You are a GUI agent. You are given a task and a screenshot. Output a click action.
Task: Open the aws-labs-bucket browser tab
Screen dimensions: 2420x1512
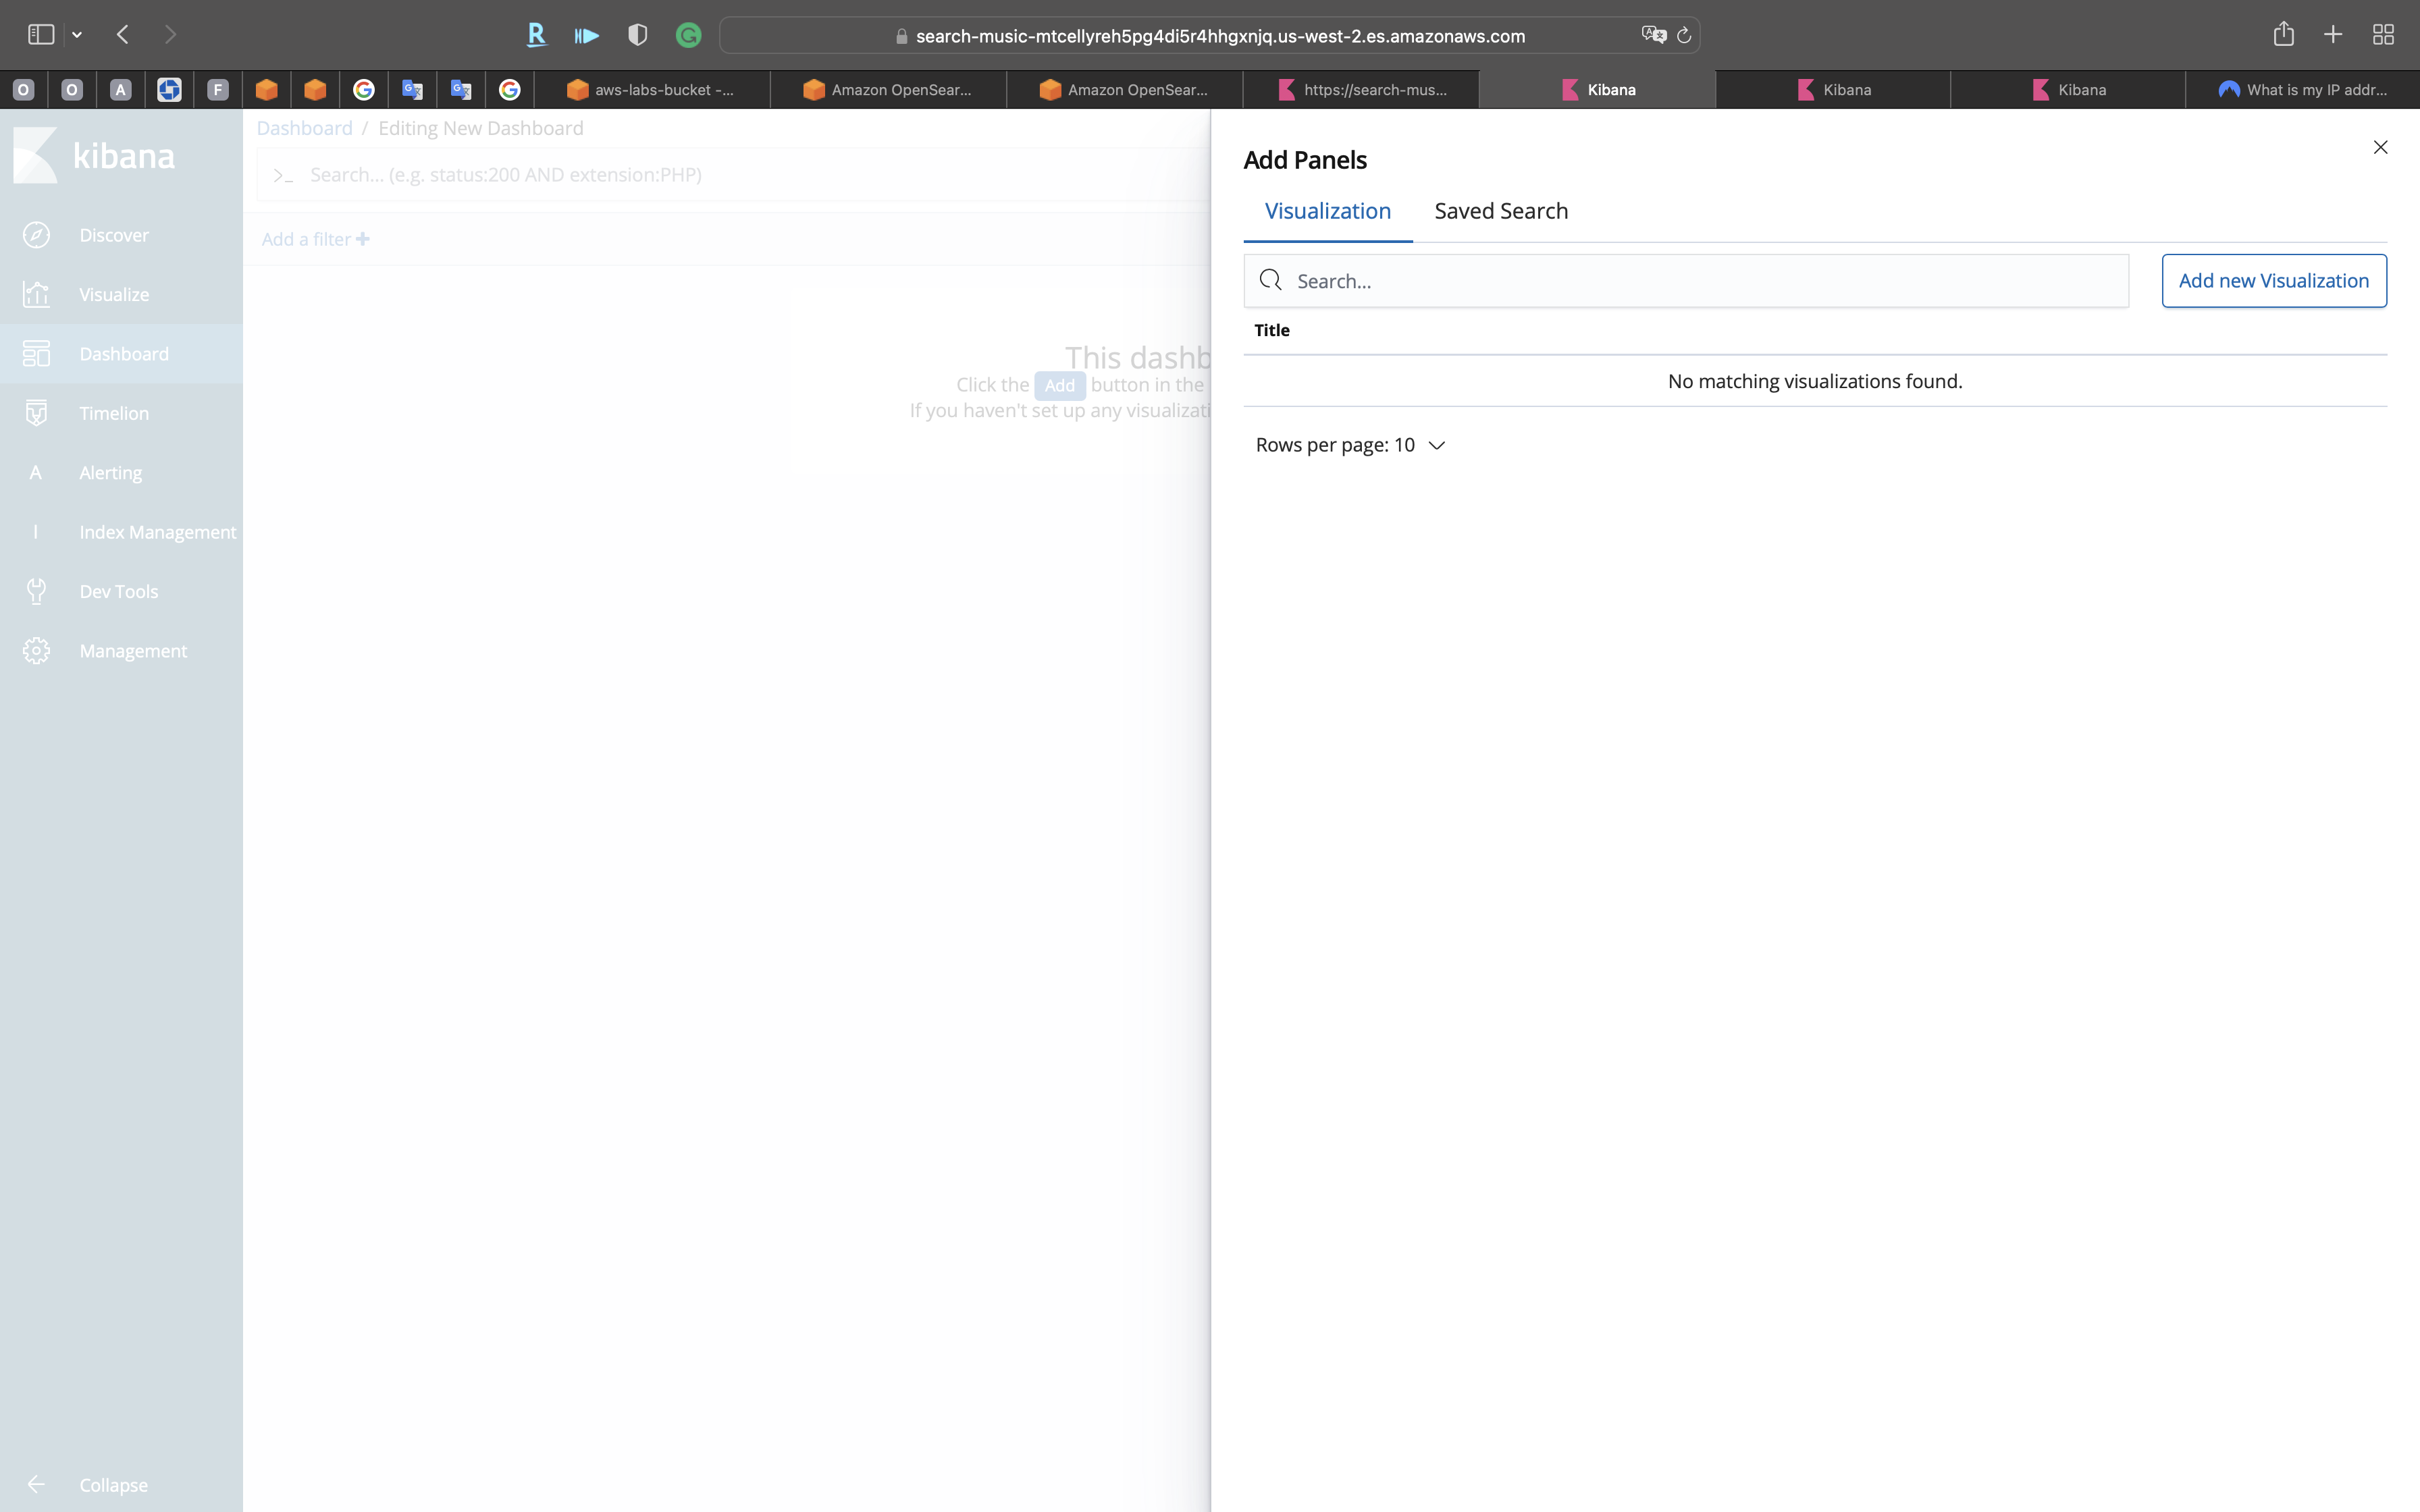pos(652,90)
